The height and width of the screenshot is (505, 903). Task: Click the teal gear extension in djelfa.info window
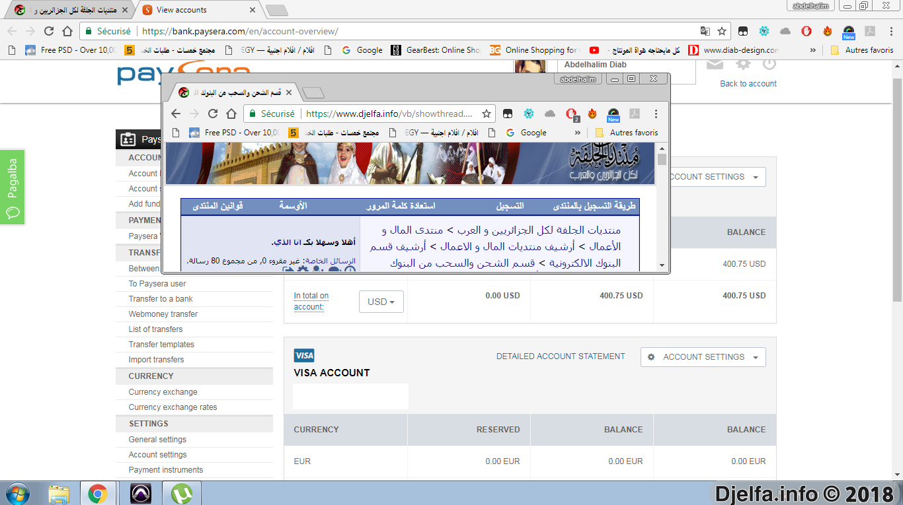(x=529, y=114)
